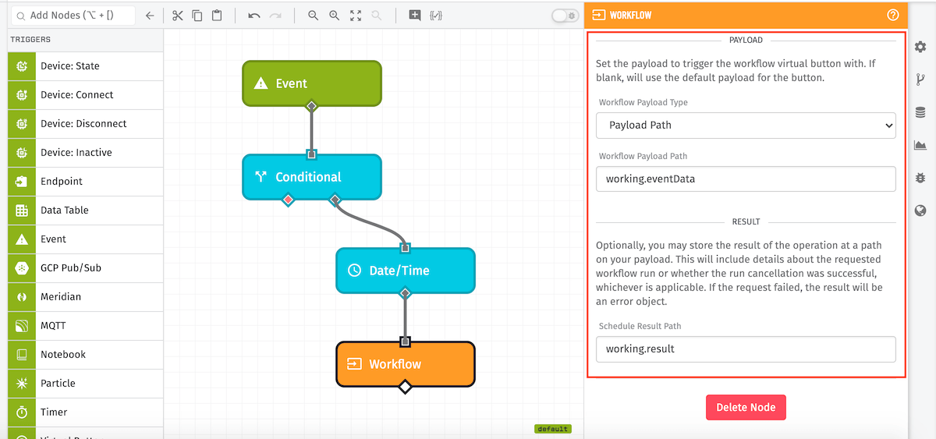Screen dimensions: 936x439
Task: Cut the selected node with scissors icon
Action: click(178, 16)
